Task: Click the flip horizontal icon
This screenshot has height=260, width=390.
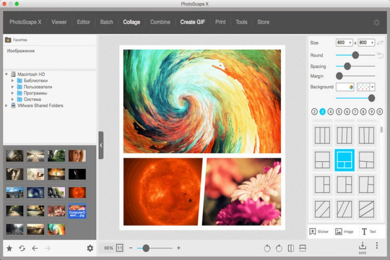Action: (291, 248)
